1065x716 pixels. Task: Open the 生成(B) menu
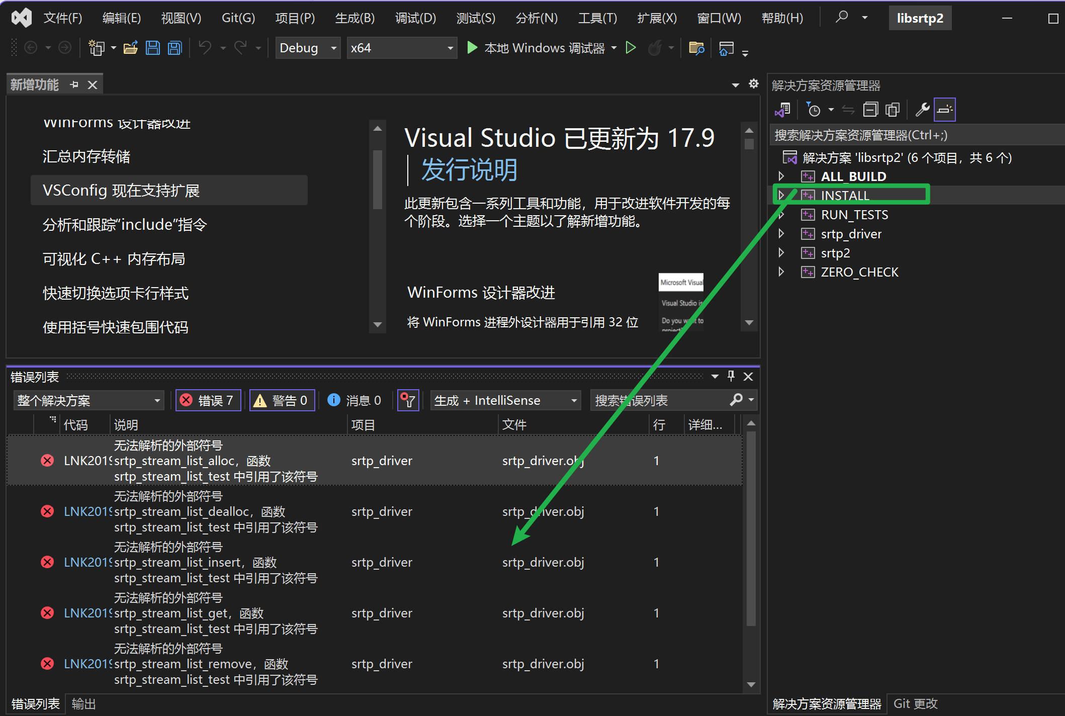click(355, 18)
